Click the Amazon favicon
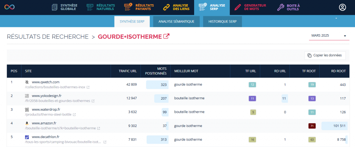This screenshot has width=355, height=147. click(x=27, y=123)
